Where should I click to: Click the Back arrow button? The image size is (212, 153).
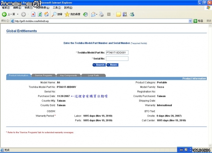pos(4,14)
